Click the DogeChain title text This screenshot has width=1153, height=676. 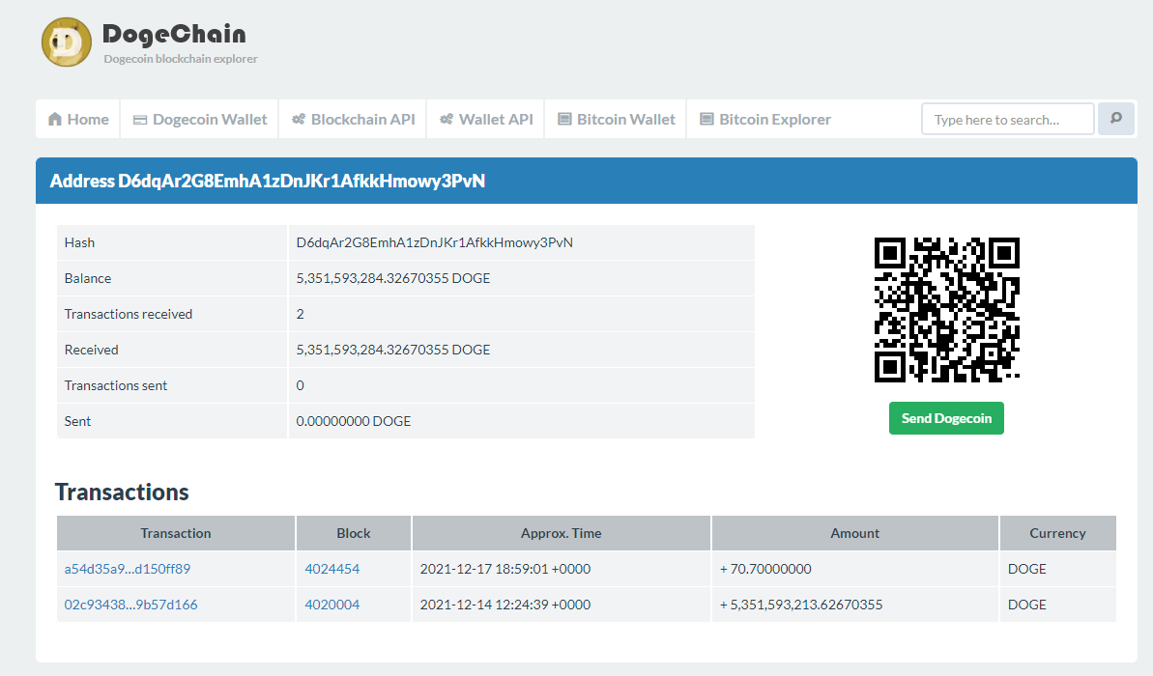click(174, 34)
